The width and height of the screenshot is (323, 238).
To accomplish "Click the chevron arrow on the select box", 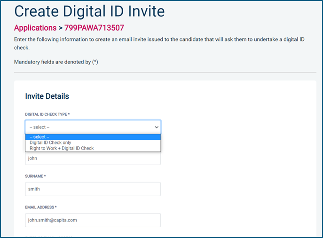I will pyautogui.click(x=157, y=127).
